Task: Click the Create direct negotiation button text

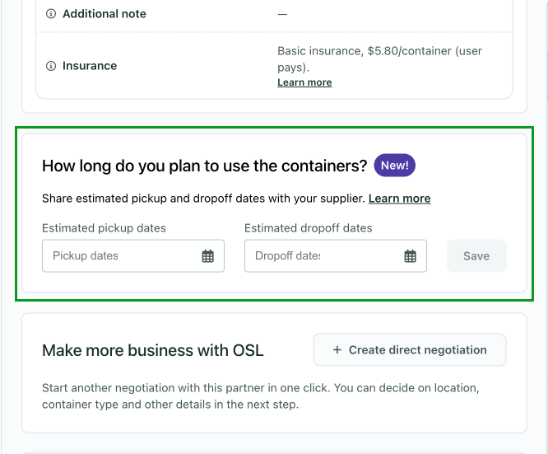Action: (x=417, y=350)
